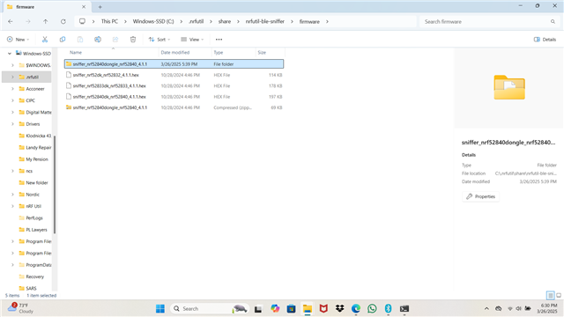Show hidden system tray icons
Screen dimensions: 564x317
tap(486, 308)
